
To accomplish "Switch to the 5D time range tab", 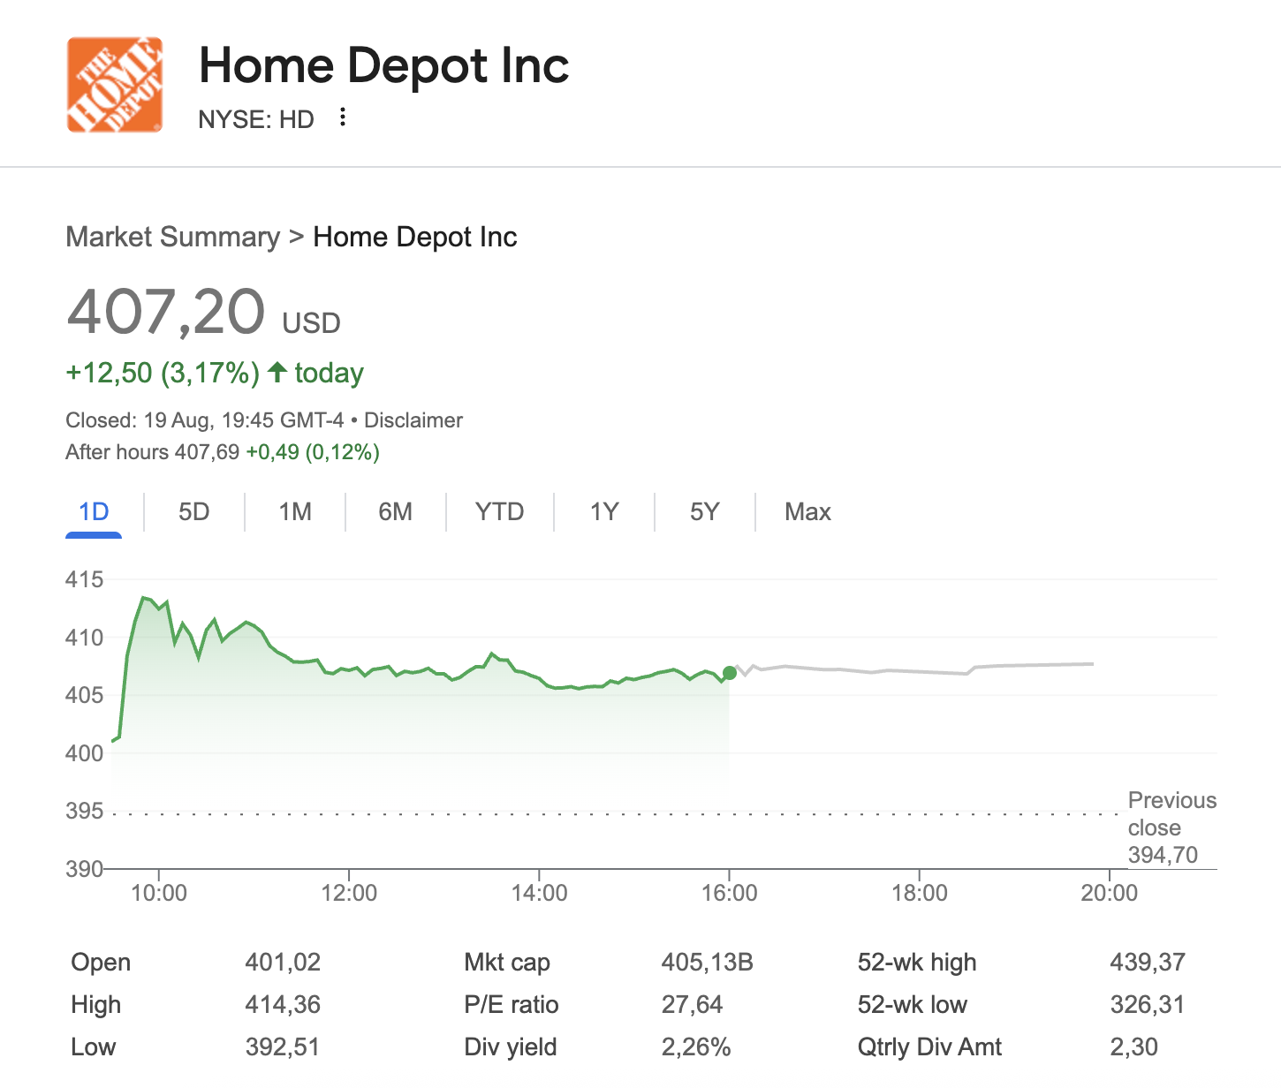I will [x=193, y=512].
